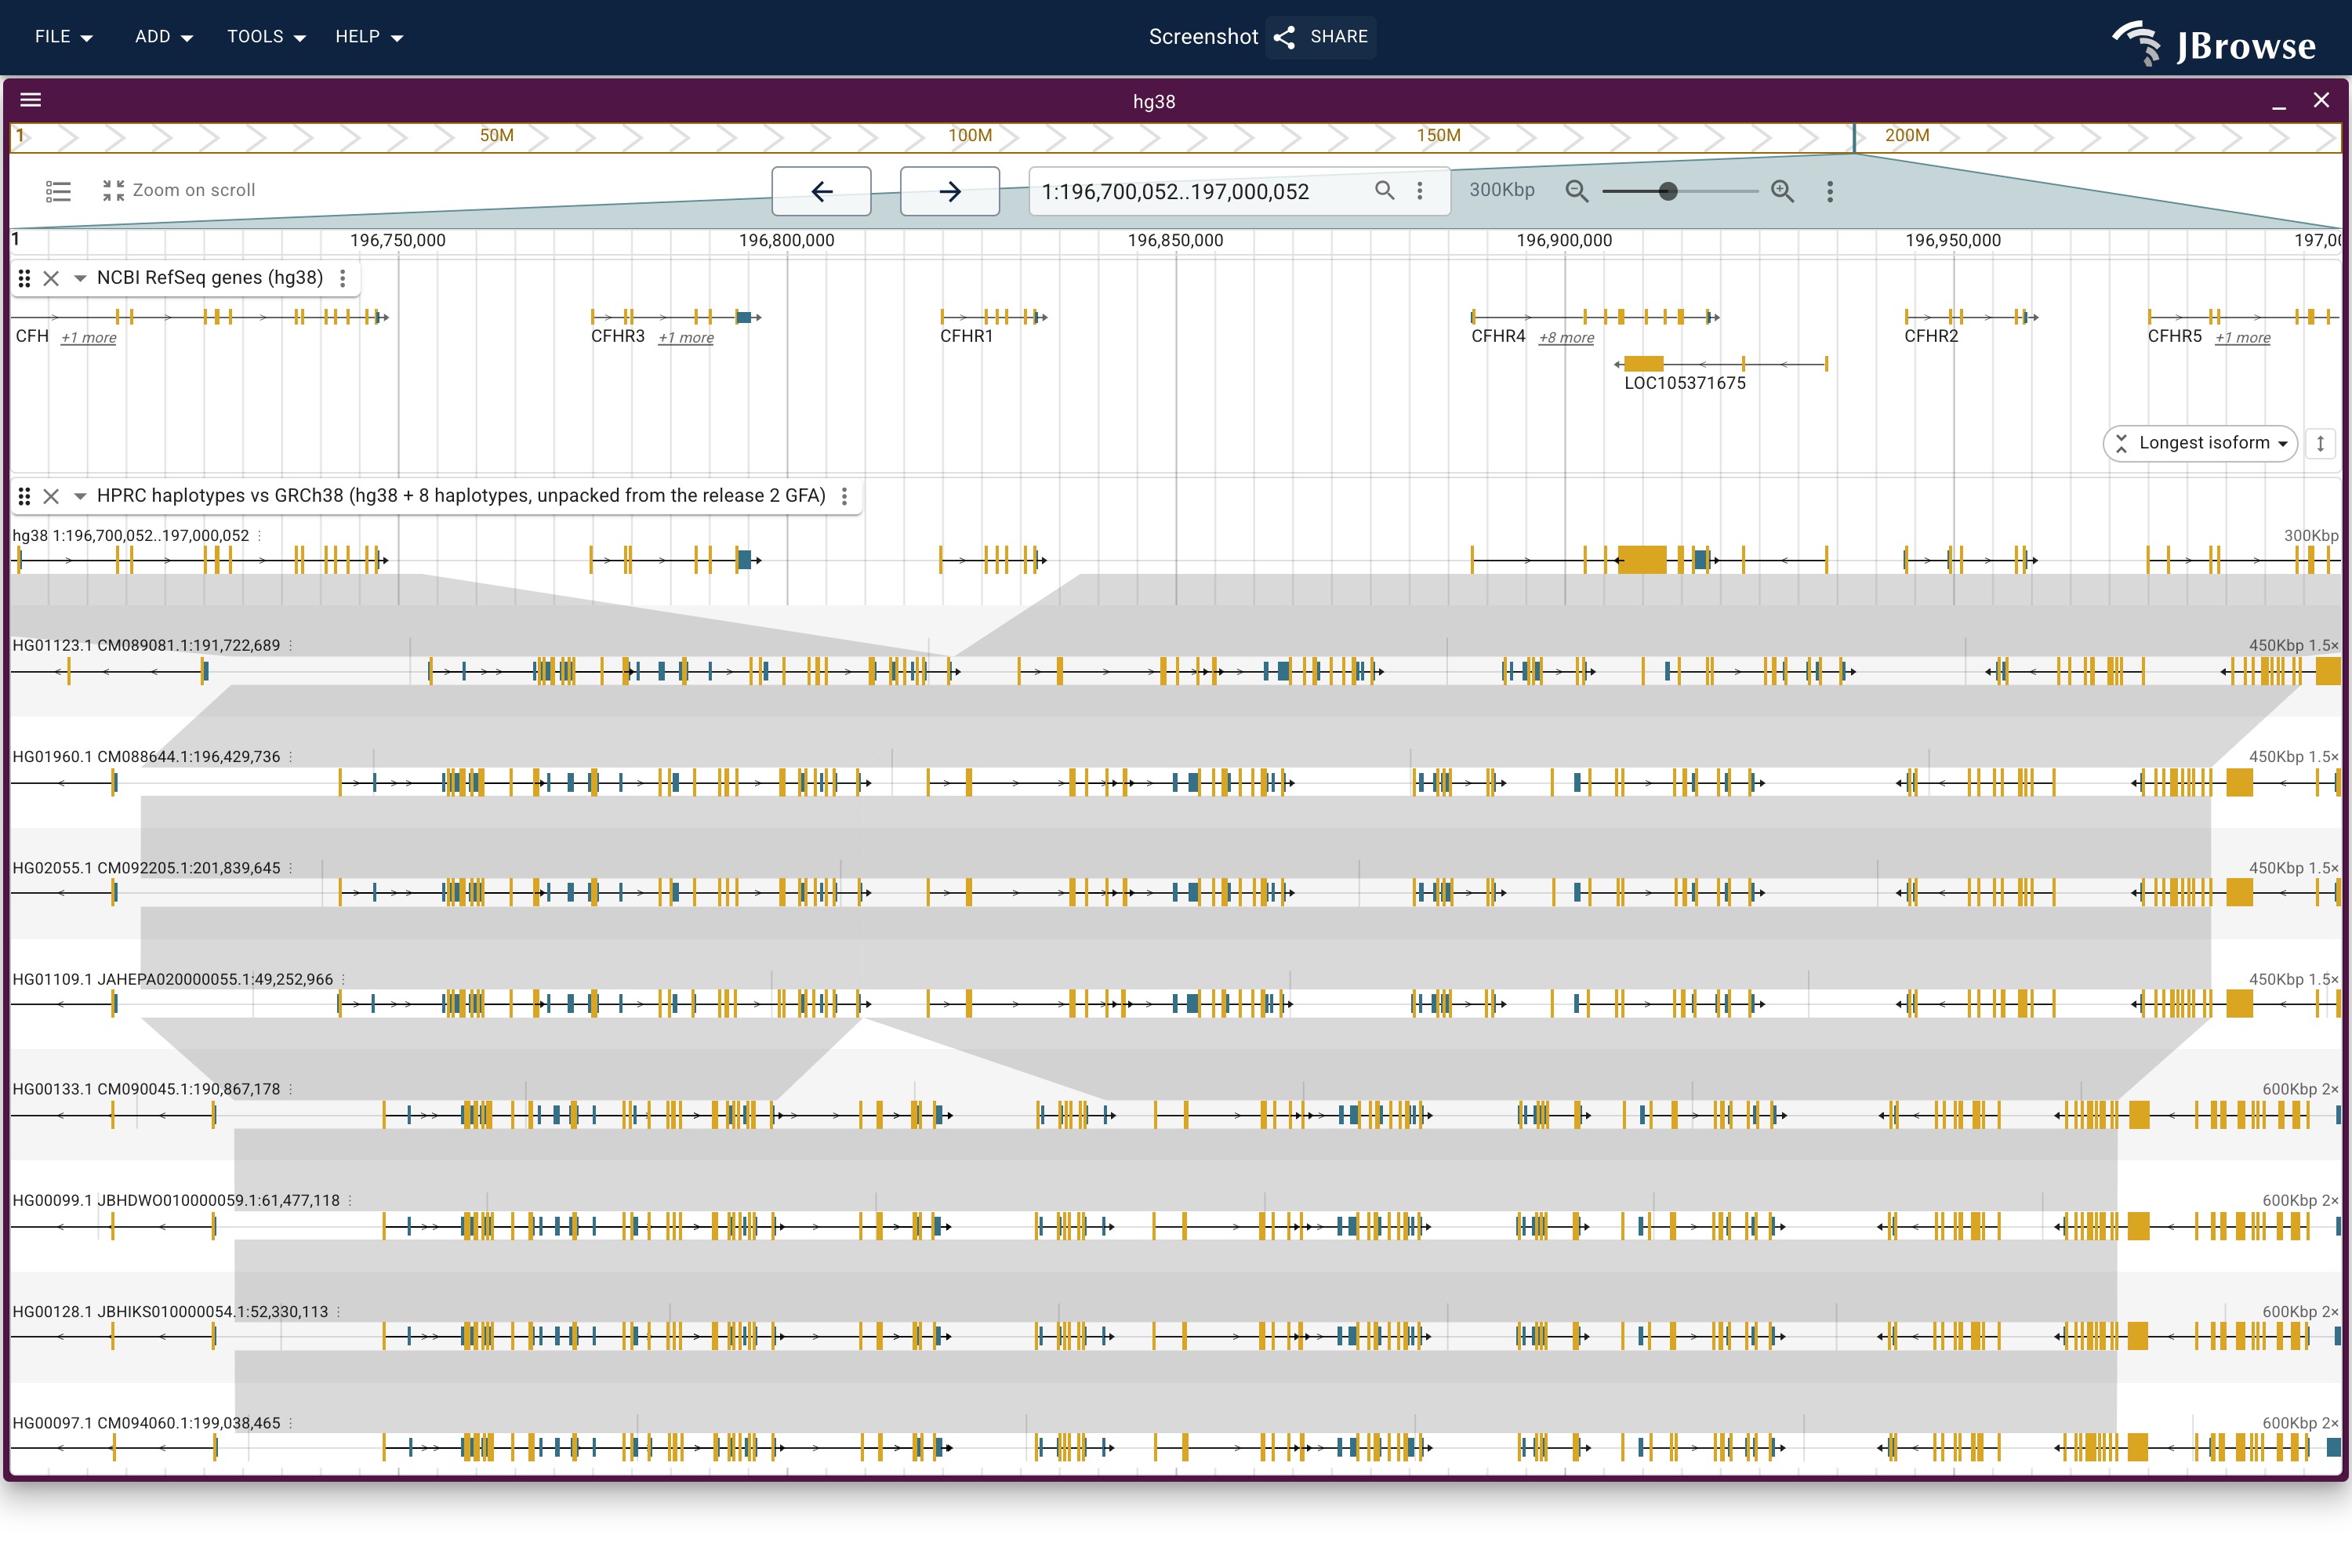Open the track selector list icon
Screen dimensions: 2352x1568
click(58, 191)
